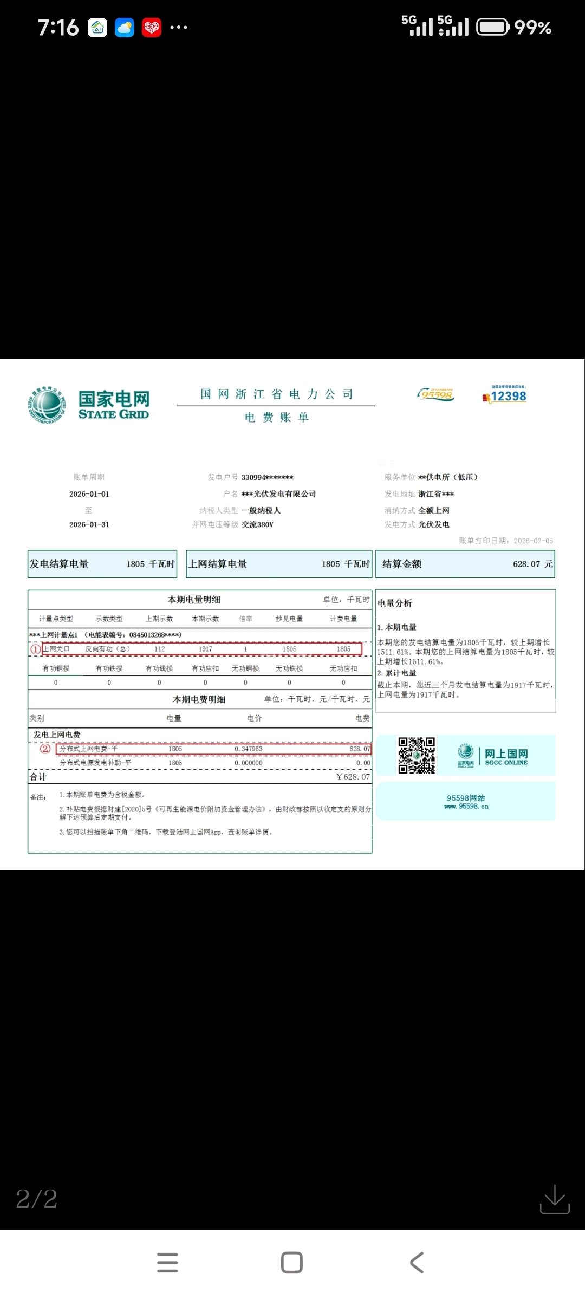This screenshot has width=585, height=1300.
Task: Tap the circled number 2 marker
Action: [x=45, y=749]
